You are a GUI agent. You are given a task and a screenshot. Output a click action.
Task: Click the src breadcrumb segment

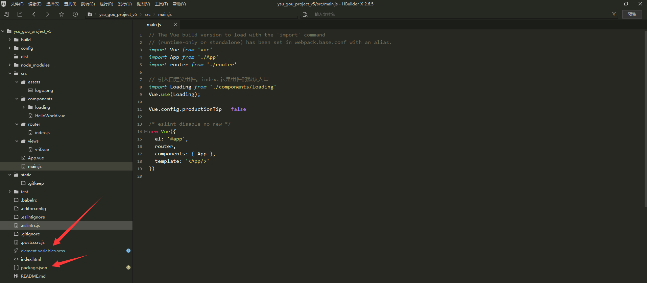coord(147,14)
